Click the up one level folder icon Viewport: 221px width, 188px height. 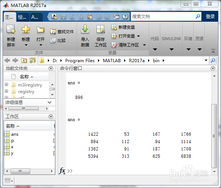tap(24, 61)
